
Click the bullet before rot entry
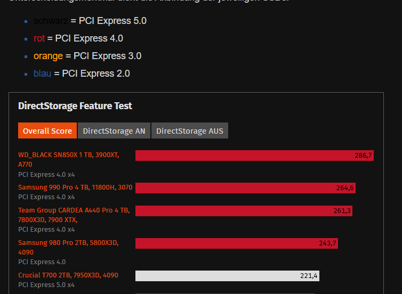click(26, 39)
